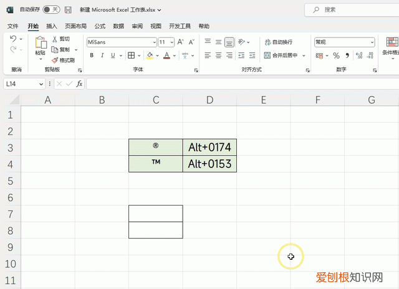Image resolution: width=399 pixels, height=289 pixels.
Task: Expand the font color dropdown arrow
Action: coord(175,55)
